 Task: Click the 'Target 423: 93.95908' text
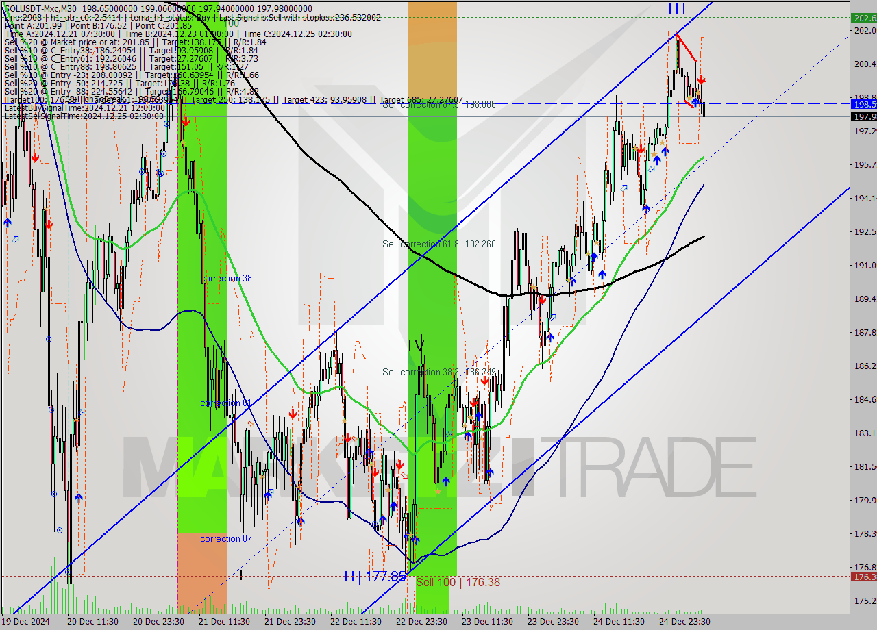[328, 99]
